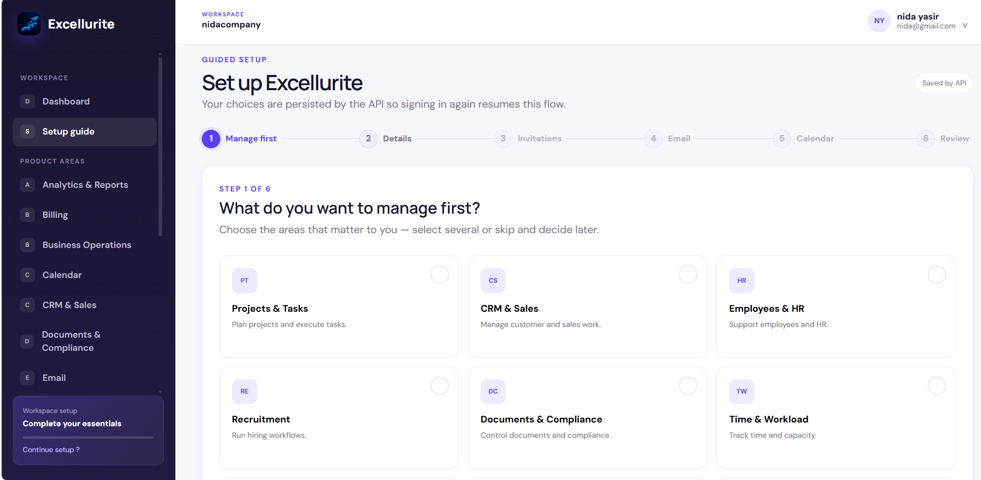Click the sidebar Documents & Compliance letter icon
The height and width of the screenshot is (480, 981).
27,341
